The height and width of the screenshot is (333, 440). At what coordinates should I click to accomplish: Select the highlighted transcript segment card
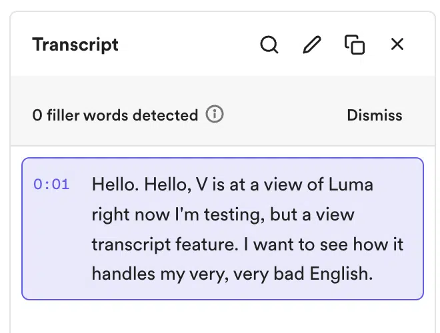point(223,228)
